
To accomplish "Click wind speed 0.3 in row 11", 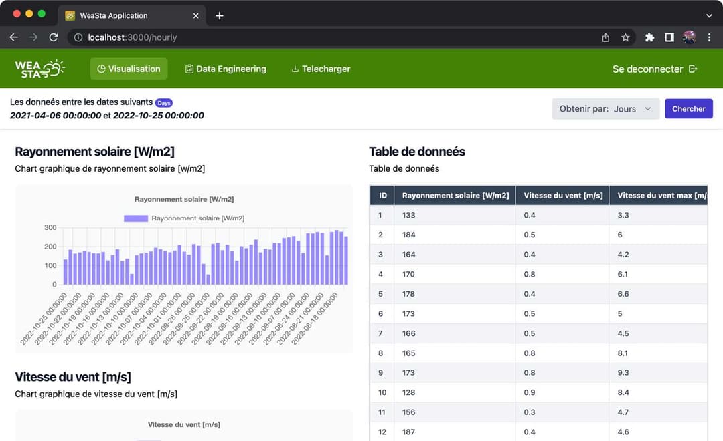I will [530, 412].
